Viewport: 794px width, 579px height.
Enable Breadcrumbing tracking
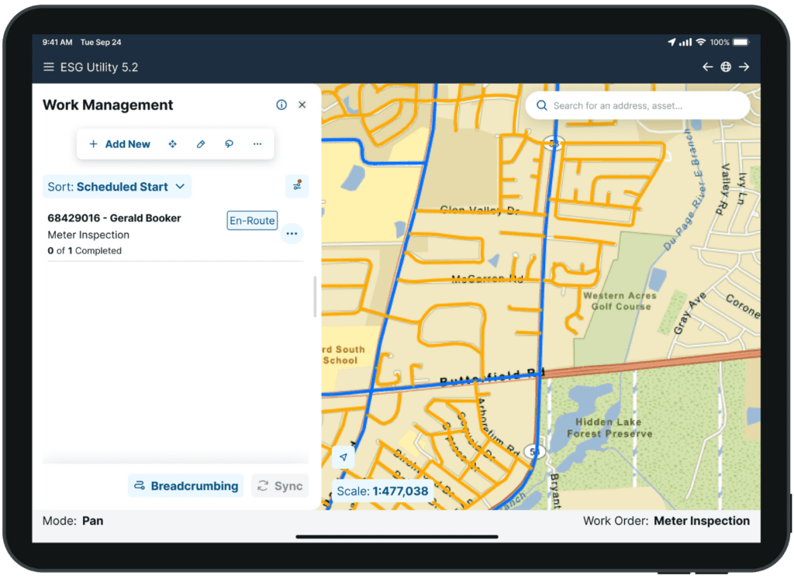(185, 485)
